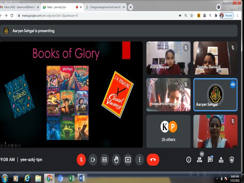Open File Explorer folder on taskbar
The width and height of the screenshot is (244, 183).
[38, 178]
